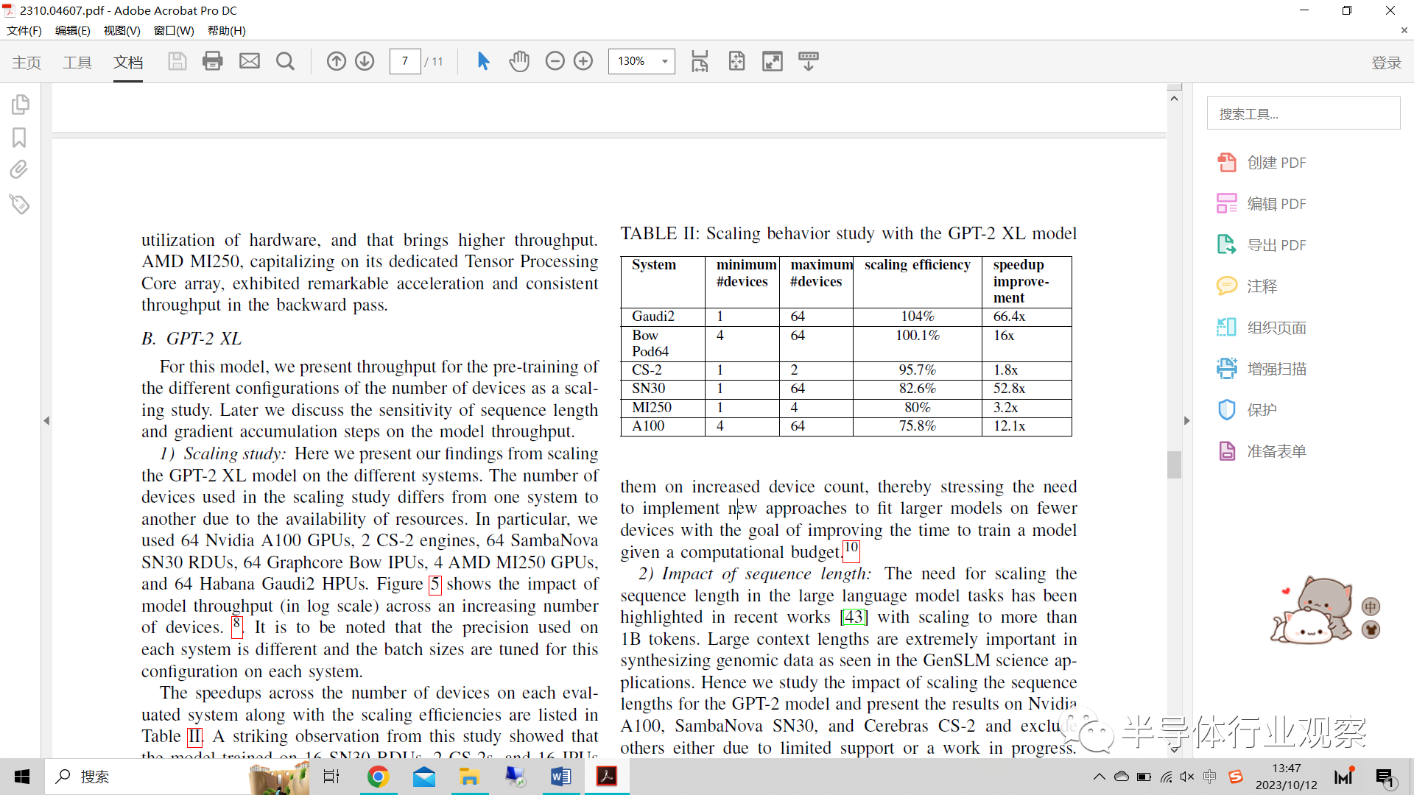The image size is (1414, 795).
Task: Click the save file icon
Action: point(177,61)
